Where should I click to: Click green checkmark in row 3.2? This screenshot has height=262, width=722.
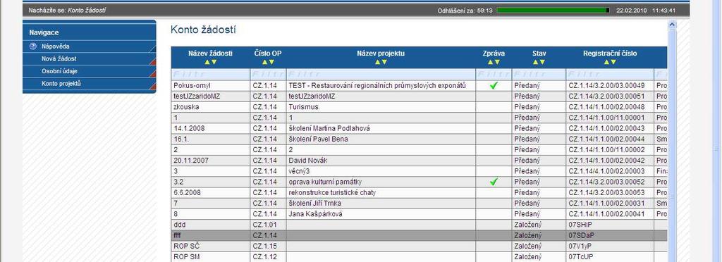pos(494,182)
